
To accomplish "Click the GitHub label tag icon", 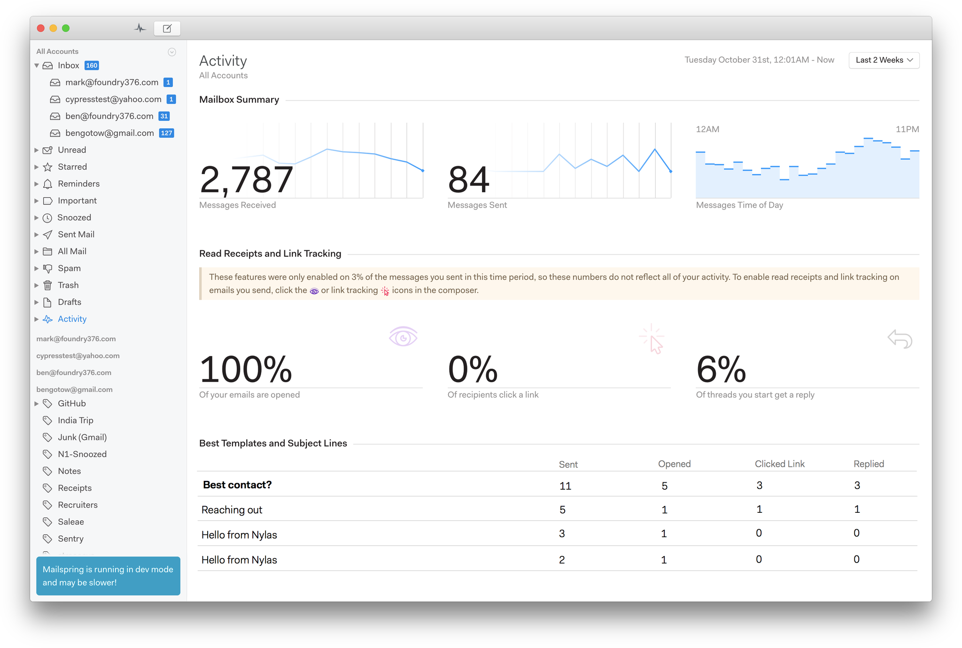I will 47,404.
